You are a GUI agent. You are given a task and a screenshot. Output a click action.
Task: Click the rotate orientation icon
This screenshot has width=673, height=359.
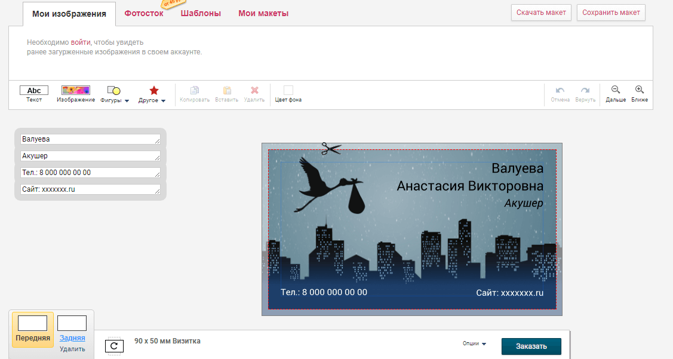tap(114, 345)
